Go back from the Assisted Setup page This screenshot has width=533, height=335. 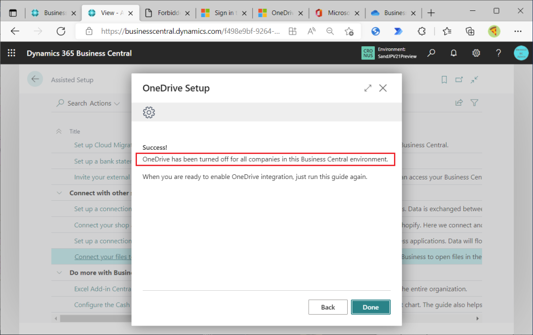point(35,79)
